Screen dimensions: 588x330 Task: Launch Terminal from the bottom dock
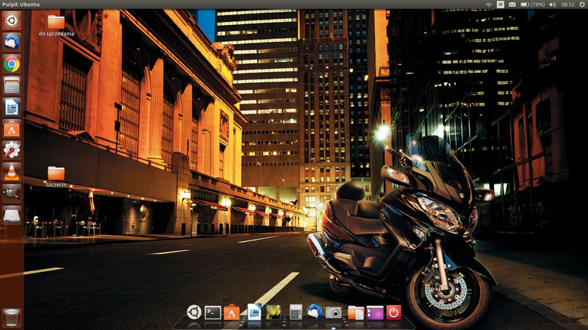pyautogui.click(x=213, y=312)
